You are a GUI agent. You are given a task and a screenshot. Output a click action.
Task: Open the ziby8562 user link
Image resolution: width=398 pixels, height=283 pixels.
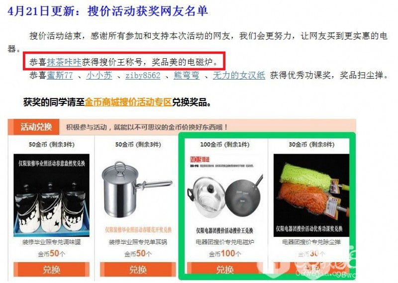143,76
